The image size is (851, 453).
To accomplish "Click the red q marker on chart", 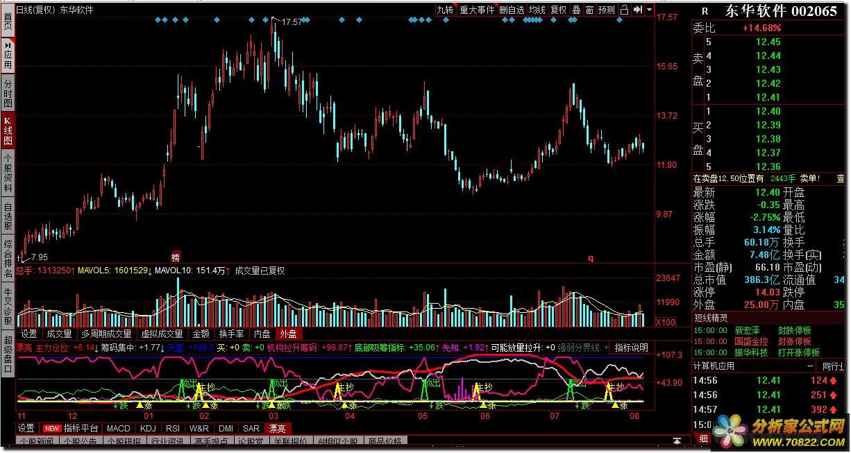I will click(x=591, y=257).
